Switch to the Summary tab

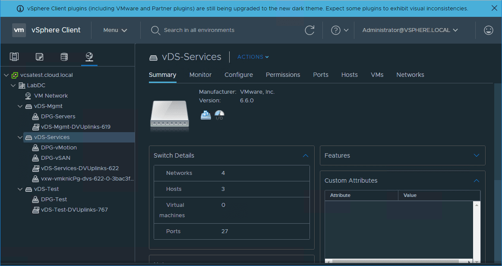point(163,75)
